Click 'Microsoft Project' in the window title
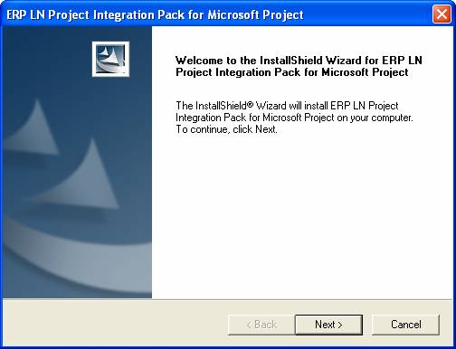The image size is (456, 349). (255, 14)
